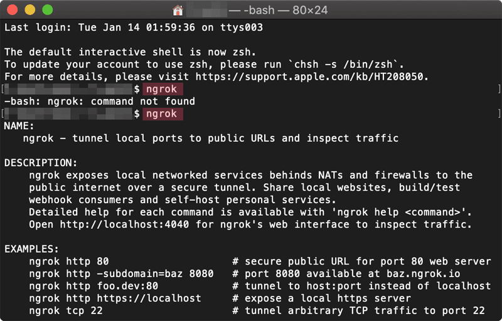
Task: Minimize the terminal using the yellow button
Action: pos(29,10)
